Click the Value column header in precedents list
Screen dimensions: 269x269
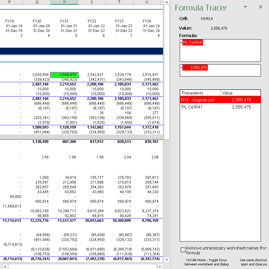[240, 93]
